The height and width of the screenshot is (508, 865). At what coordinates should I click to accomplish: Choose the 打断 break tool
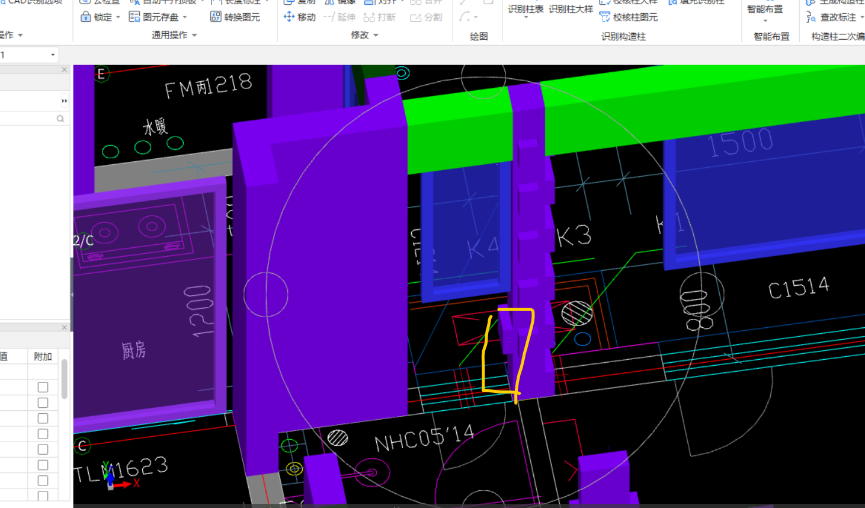379,17
